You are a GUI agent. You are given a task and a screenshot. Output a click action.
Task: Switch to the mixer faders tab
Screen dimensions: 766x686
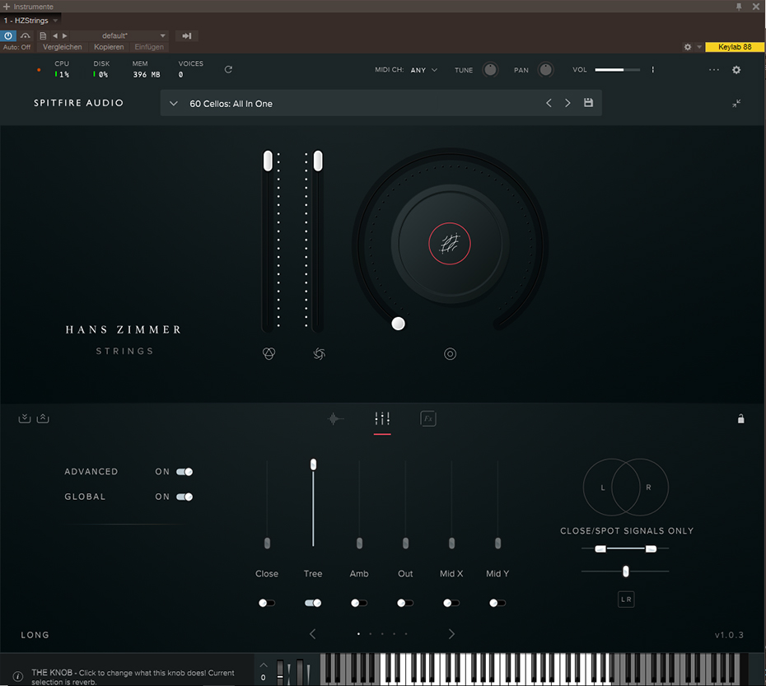pyautogui.click(x=382, y=418)
